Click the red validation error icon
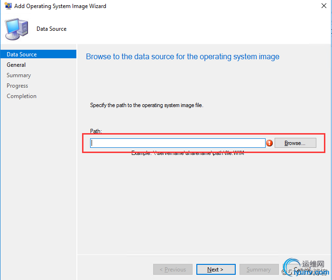The height and width of the screenshot is (280, 332). 269,143
